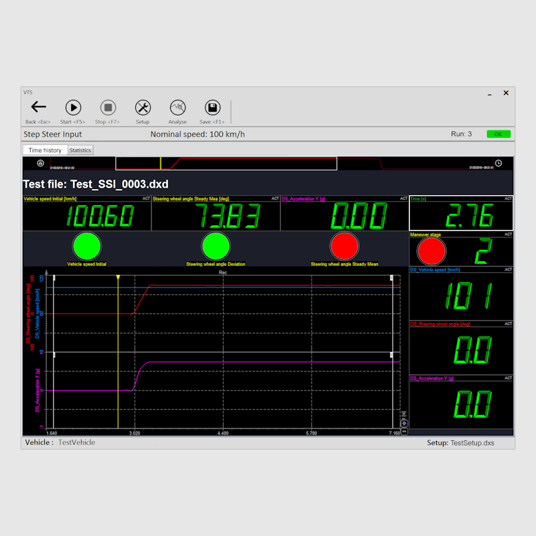Image resolution: width=536 pixels, height=536 pixels.
Task: Click the Stop test icon
Action: coord(108,107)
